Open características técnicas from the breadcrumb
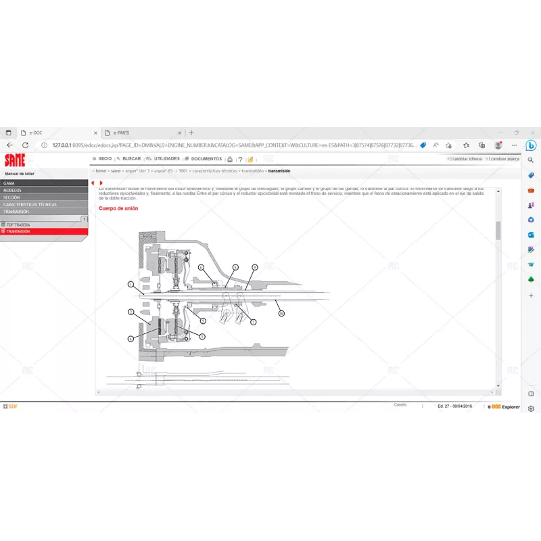 pyautogui.click(x=213, y=171)
